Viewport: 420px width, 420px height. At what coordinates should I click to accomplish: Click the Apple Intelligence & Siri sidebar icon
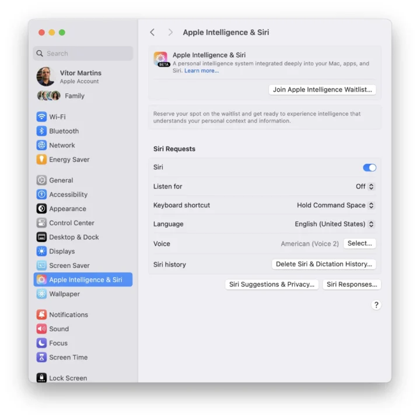coord(41,279)
